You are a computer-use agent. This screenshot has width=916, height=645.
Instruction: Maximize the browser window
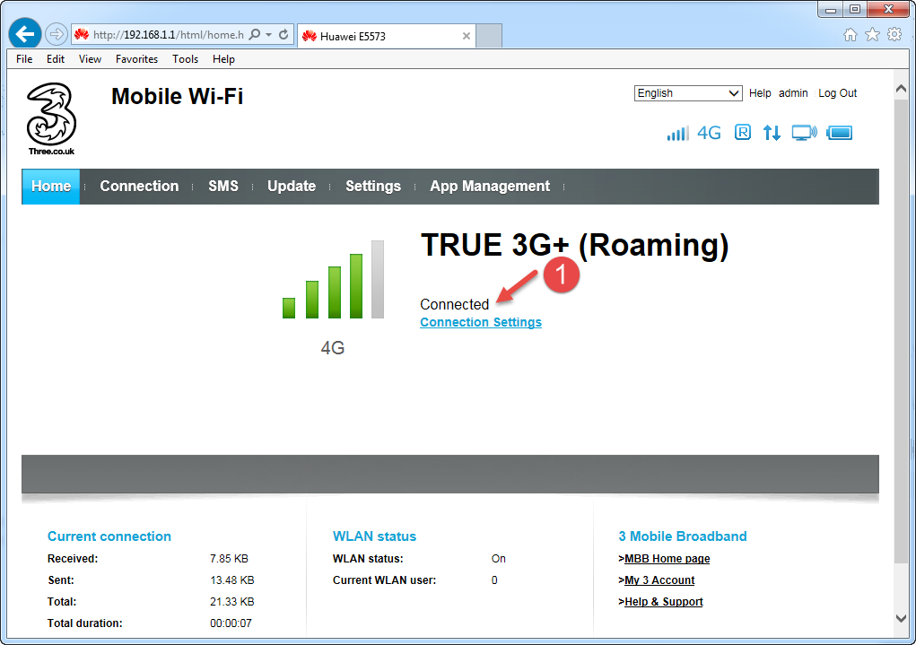tap(855, 9)
